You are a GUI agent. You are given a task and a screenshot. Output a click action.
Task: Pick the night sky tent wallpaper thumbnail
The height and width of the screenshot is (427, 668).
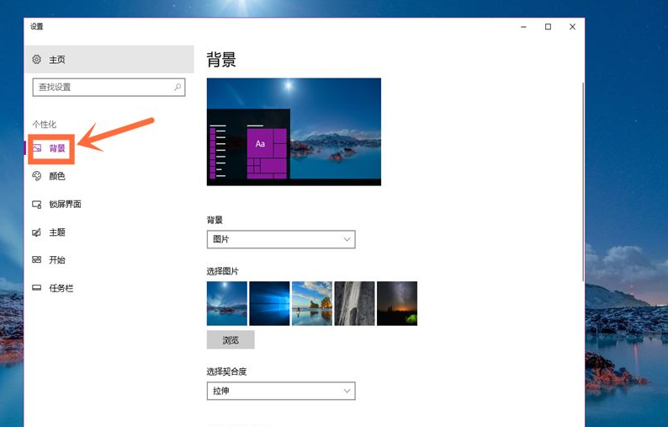pos(397,303)
